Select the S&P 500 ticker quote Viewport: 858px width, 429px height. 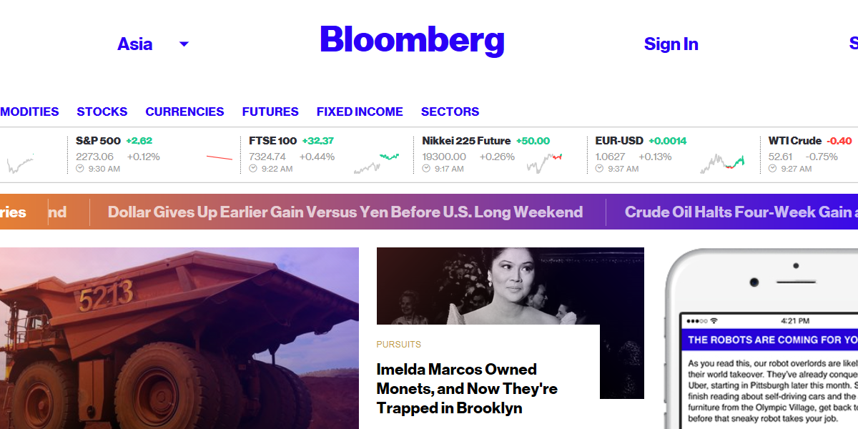[x=98, y=141]
